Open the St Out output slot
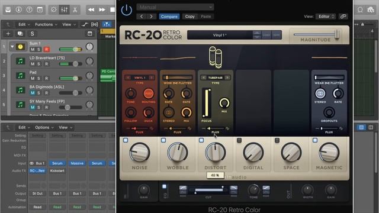The width and height of the screenshot is (379, 213). pos(37,193)
